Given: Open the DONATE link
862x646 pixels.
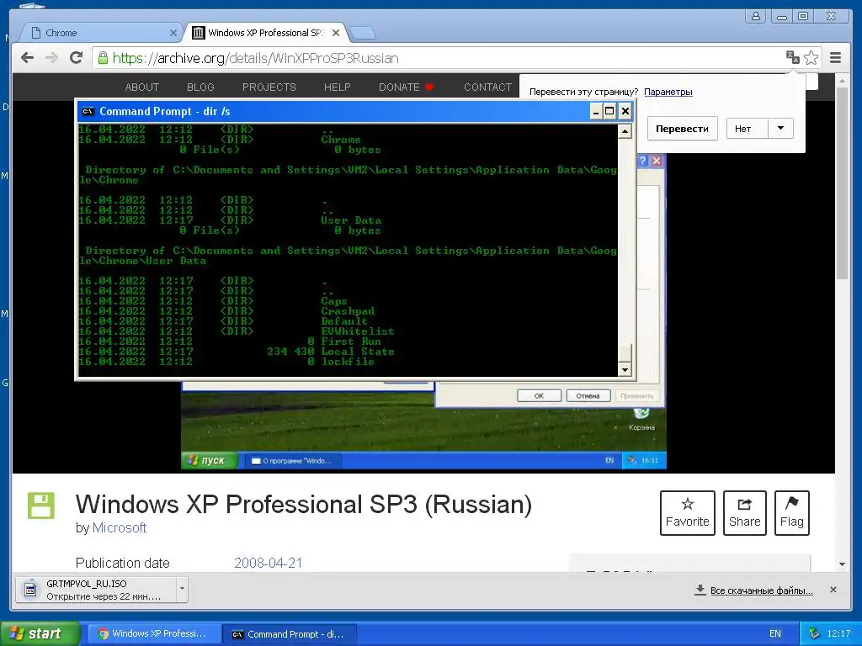Looking at the screenshot, I should pyautogui.click(x=407, y=87).
